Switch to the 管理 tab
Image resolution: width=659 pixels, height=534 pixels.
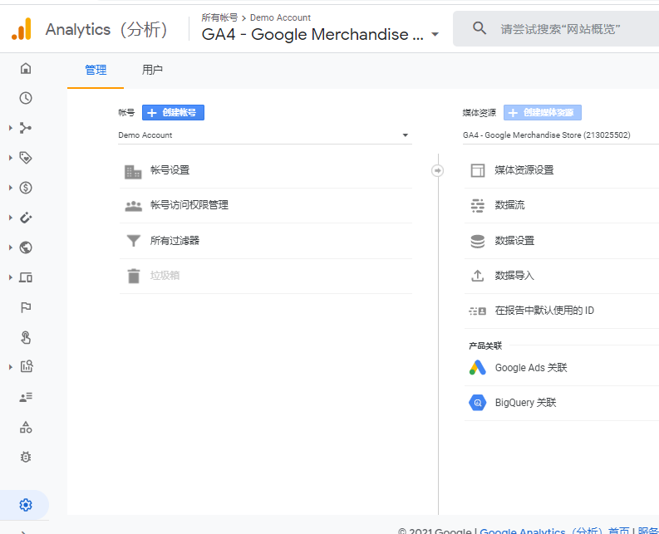click(x=96, y=70)
